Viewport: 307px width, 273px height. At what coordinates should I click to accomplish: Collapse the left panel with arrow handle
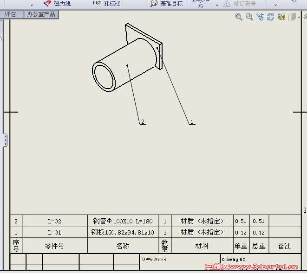pos(5,140)
